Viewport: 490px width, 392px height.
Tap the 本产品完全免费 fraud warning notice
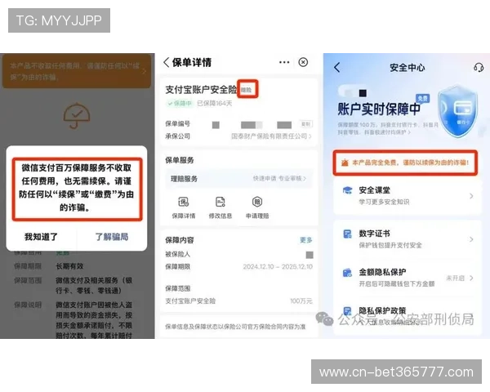[x=405, y=163]
